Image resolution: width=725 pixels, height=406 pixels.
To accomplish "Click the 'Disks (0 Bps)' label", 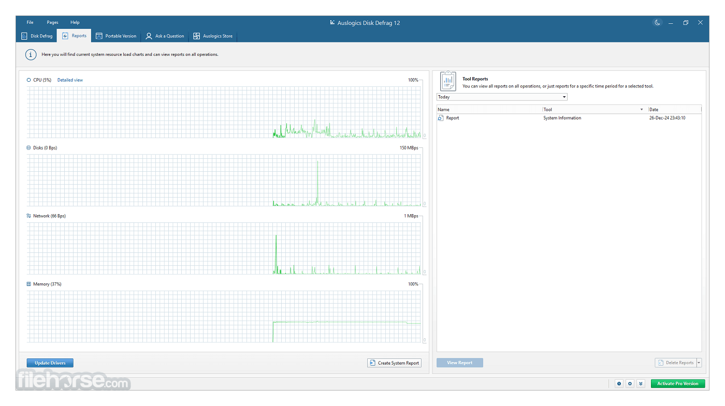I will pyautogui.click(x=45, y=148).
